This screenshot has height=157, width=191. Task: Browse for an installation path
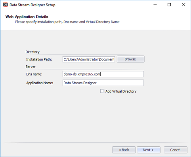(130, 59)
